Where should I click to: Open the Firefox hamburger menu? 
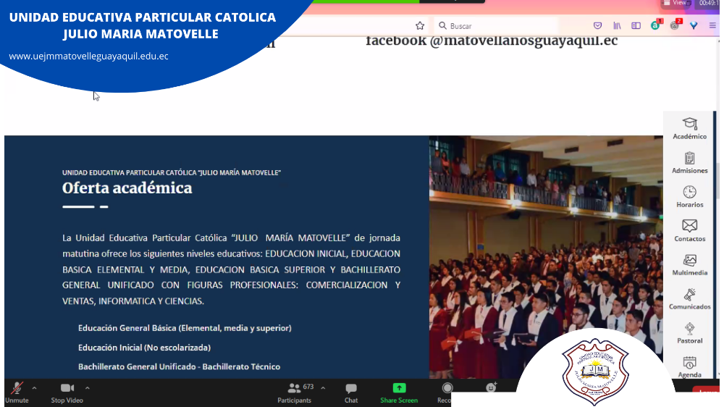(712, 26)
